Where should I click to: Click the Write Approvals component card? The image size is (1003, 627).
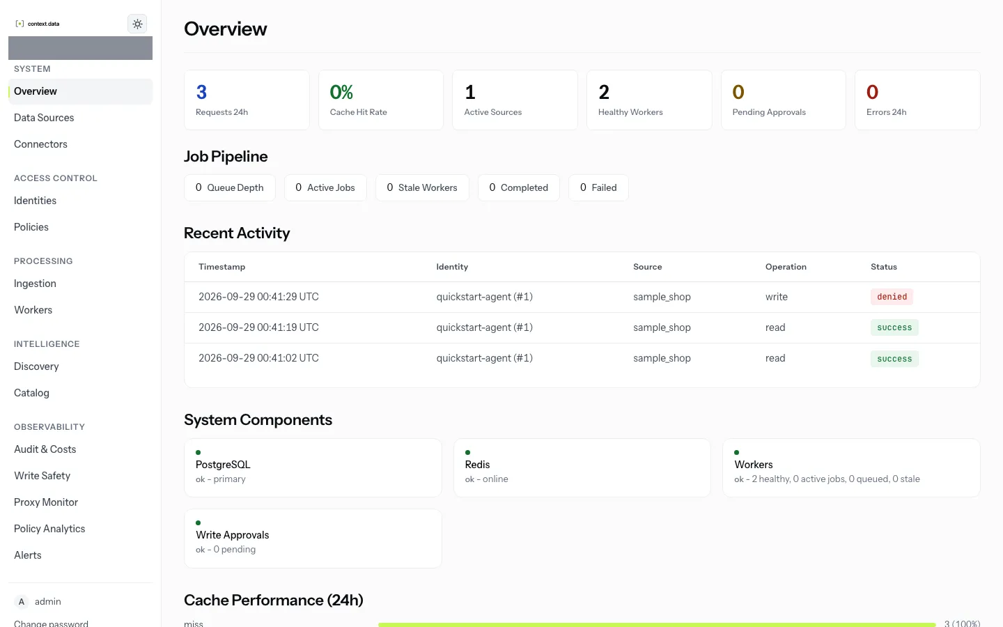point(313,539)
